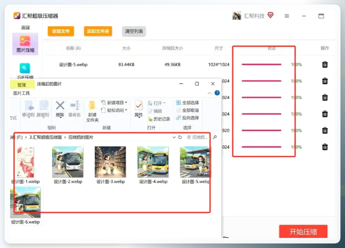Click 压缩后的图片 in the address path
345x248 pixels.
[81, 137]
